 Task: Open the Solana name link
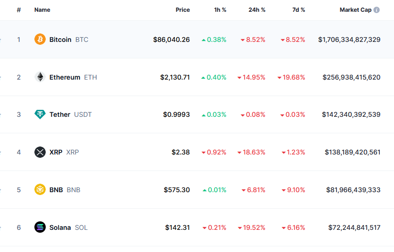(60, 228)
